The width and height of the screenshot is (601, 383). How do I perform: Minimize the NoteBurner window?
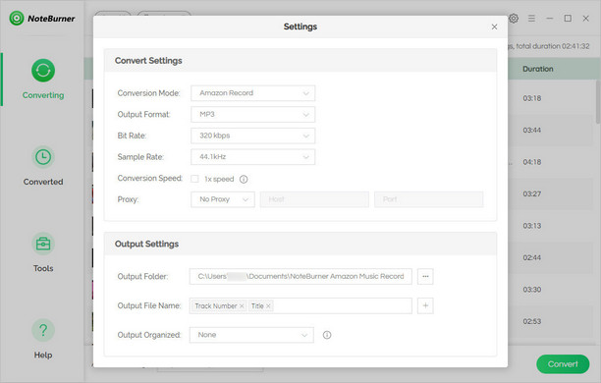click(x=550, y=18)
